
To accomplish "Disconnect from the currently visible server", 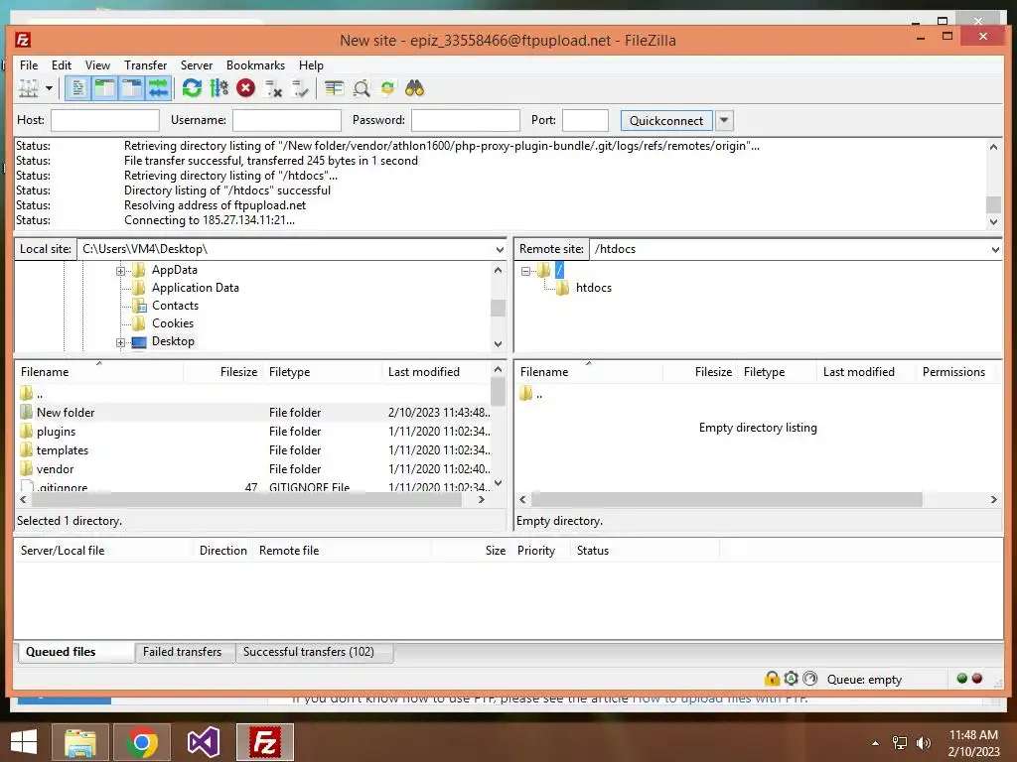I will pos(273,88).
